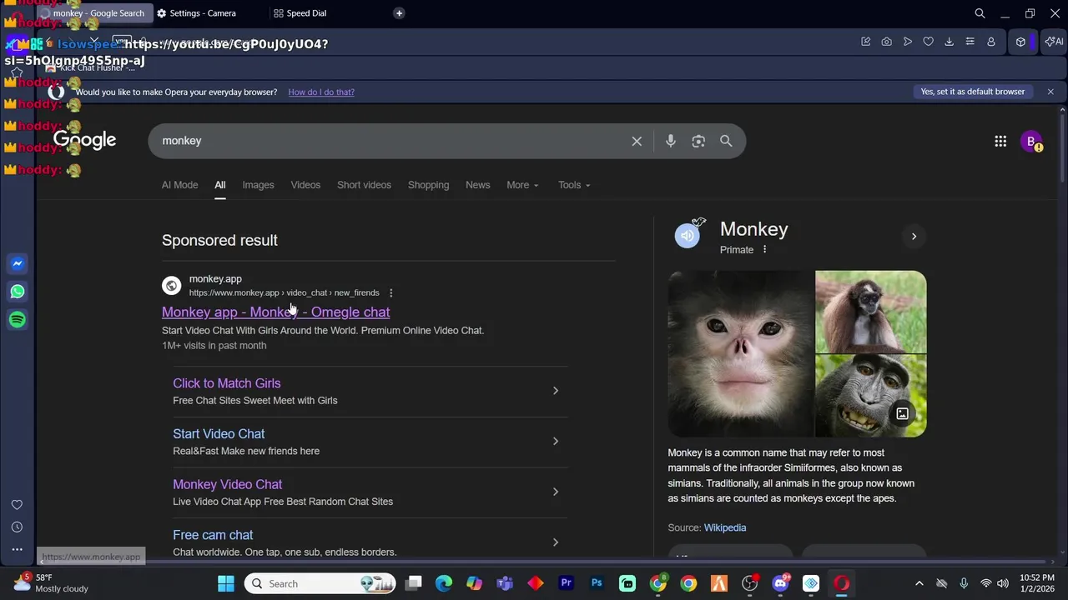Start Google voice search microphone
The image size is (1068, 600).
670,141
